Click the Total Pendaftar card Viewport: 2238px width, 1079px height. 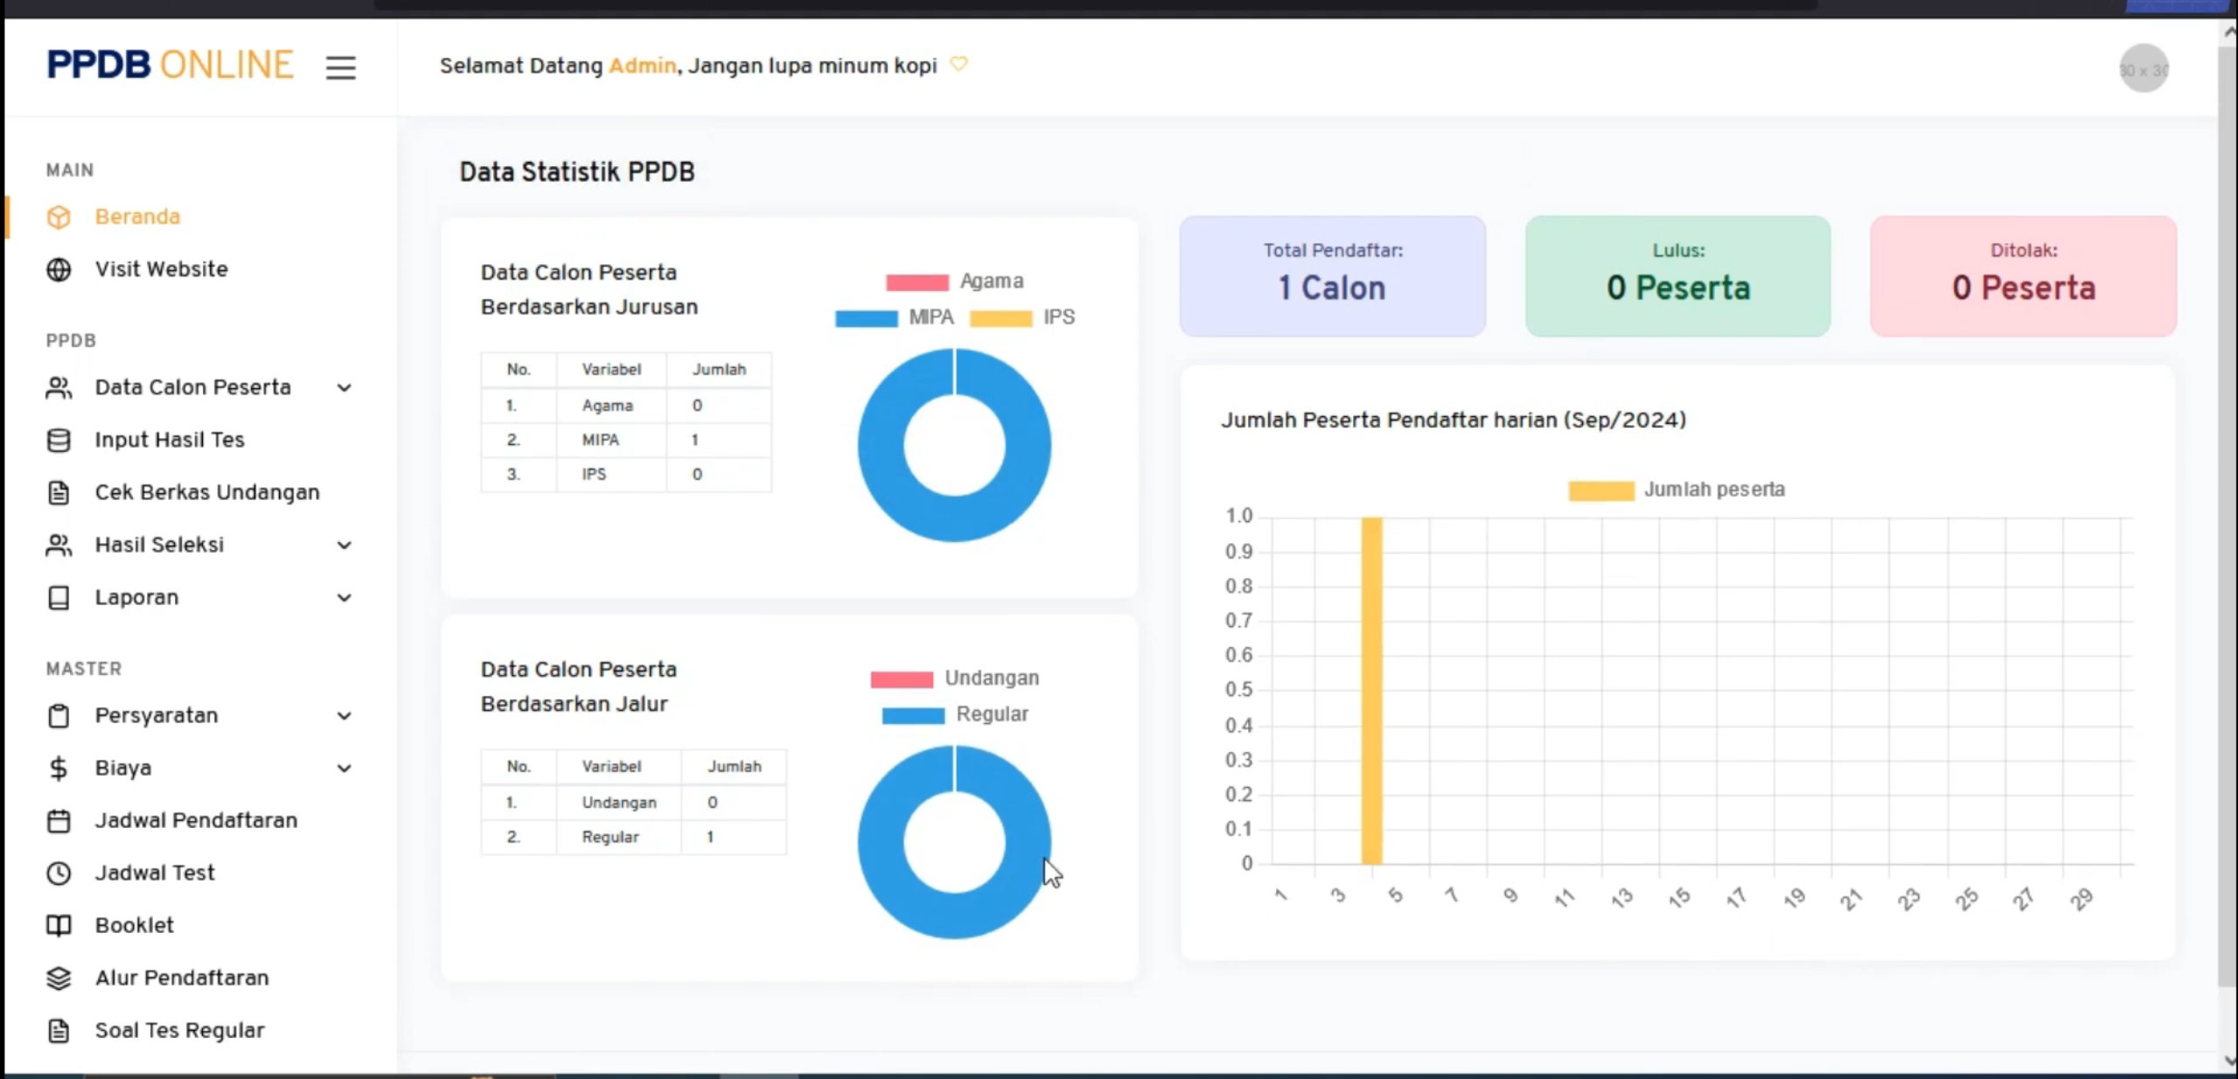pos(1332,276)
